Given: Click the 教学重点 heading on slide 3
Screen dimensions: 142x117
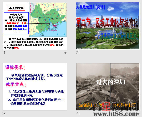Looking at the screenshot, I should pyautogui.click(x=16, y=85).
